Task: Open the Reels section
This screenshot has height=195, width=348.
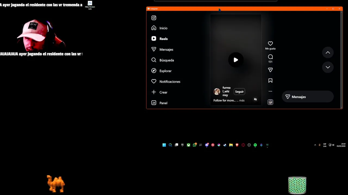Action: [x=160, y=39]
